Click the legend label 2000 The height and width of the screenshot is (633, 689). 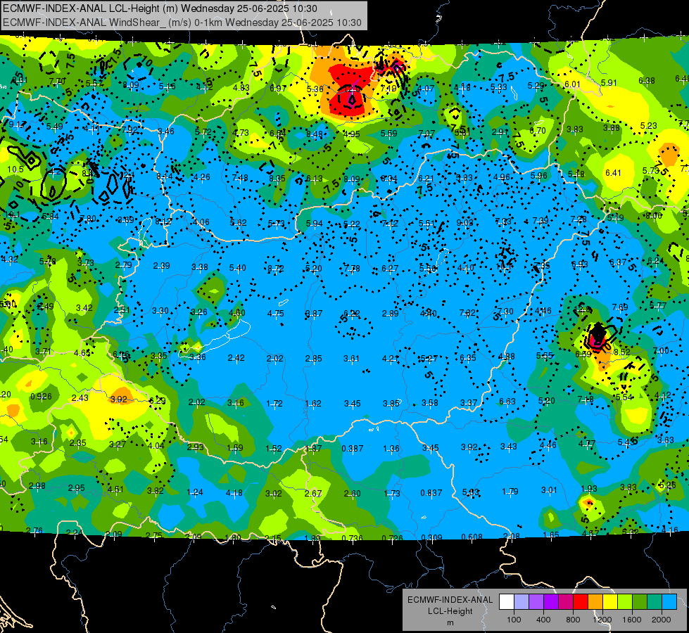tap(662, 620)
